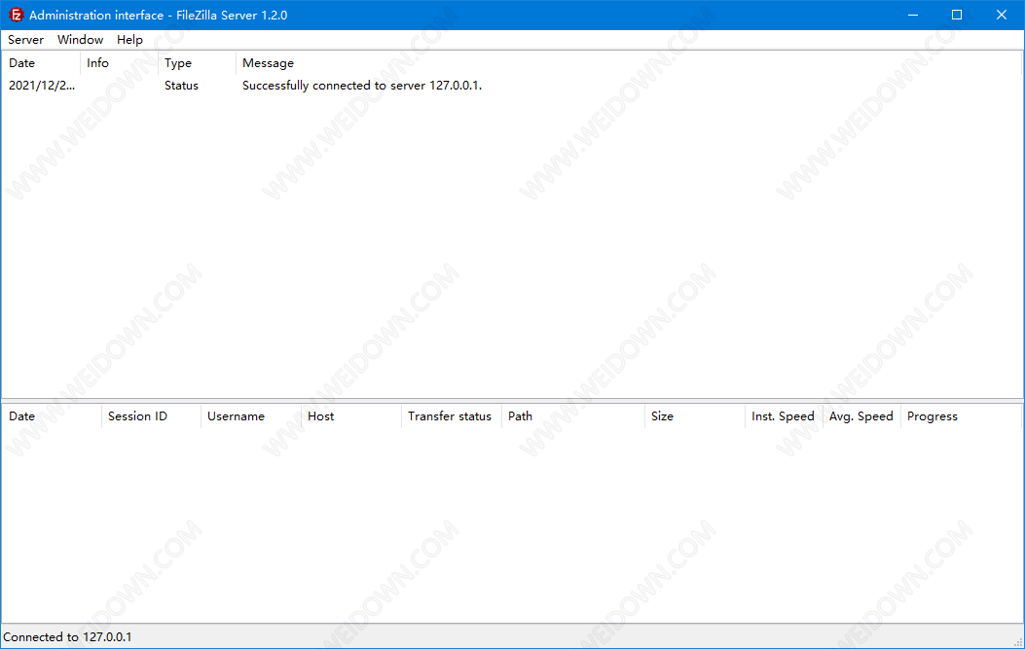
Task: Minimize the FileZilla Server window
Action: 913,15
